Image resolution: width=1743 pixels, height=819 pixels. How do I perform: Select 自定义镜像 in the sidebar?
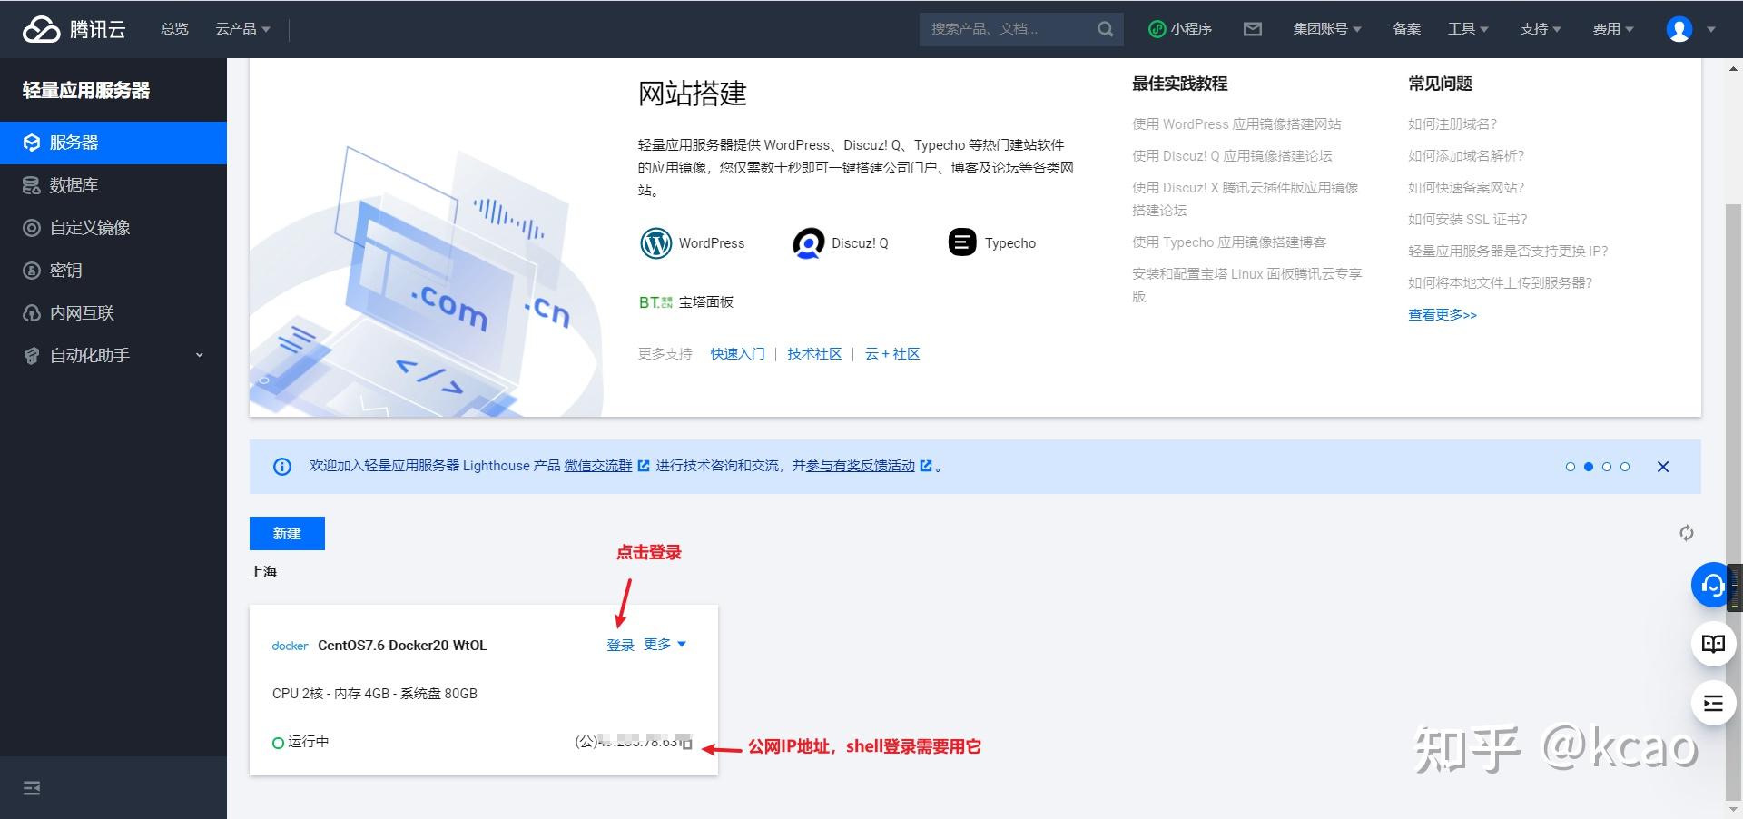pyautogui.click(x=113, y=228)
